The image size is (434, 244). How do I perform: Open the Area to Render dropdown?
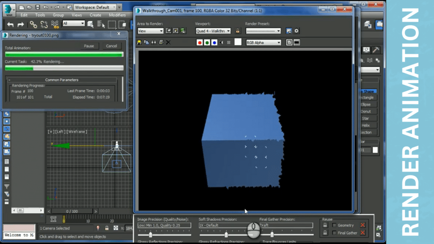click(x=150, y=31)
